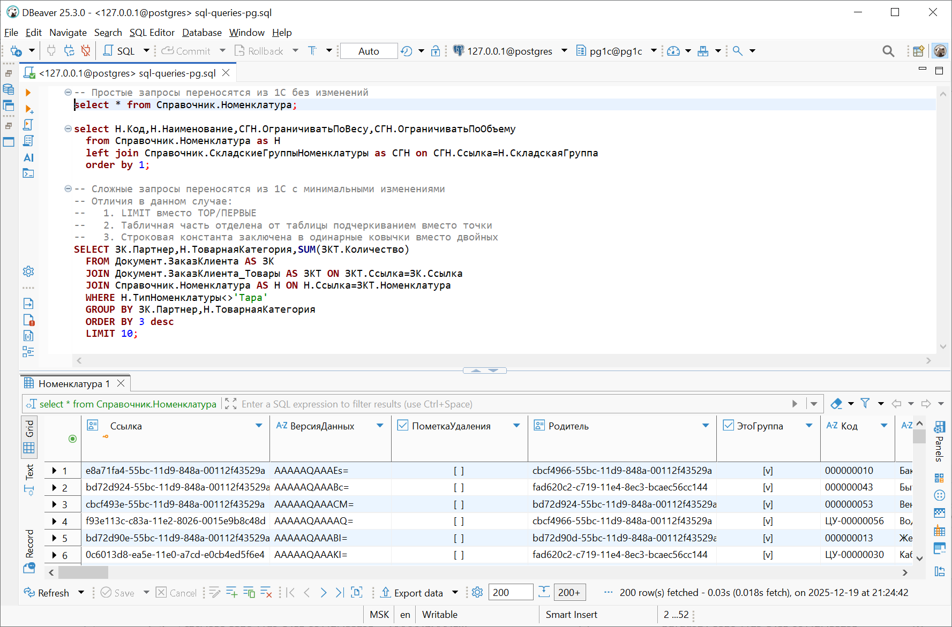Open the pg1c@pg1c database dropdown

tap(654, 50)
